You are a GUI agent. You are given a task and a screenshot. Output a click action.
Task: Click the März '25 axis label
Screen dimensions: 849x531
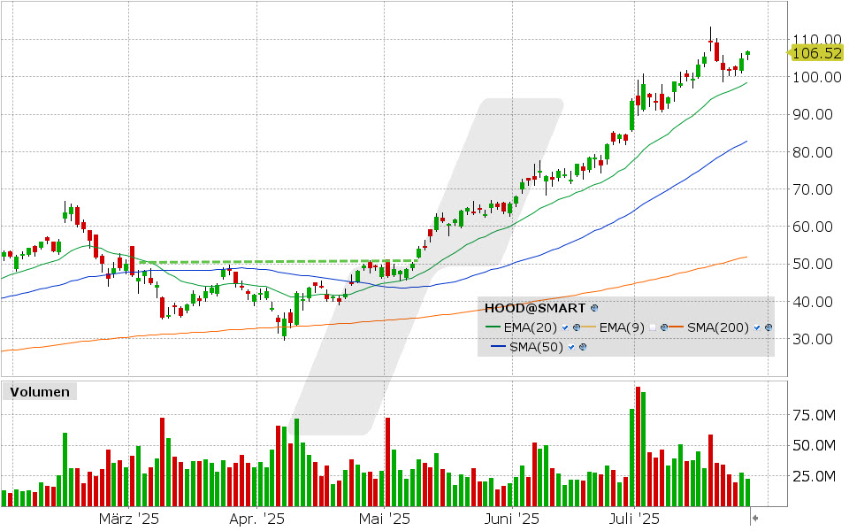pos(129,519)
